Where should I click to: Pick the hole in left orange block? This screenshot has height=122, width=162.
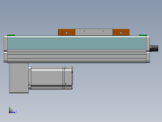67,33
